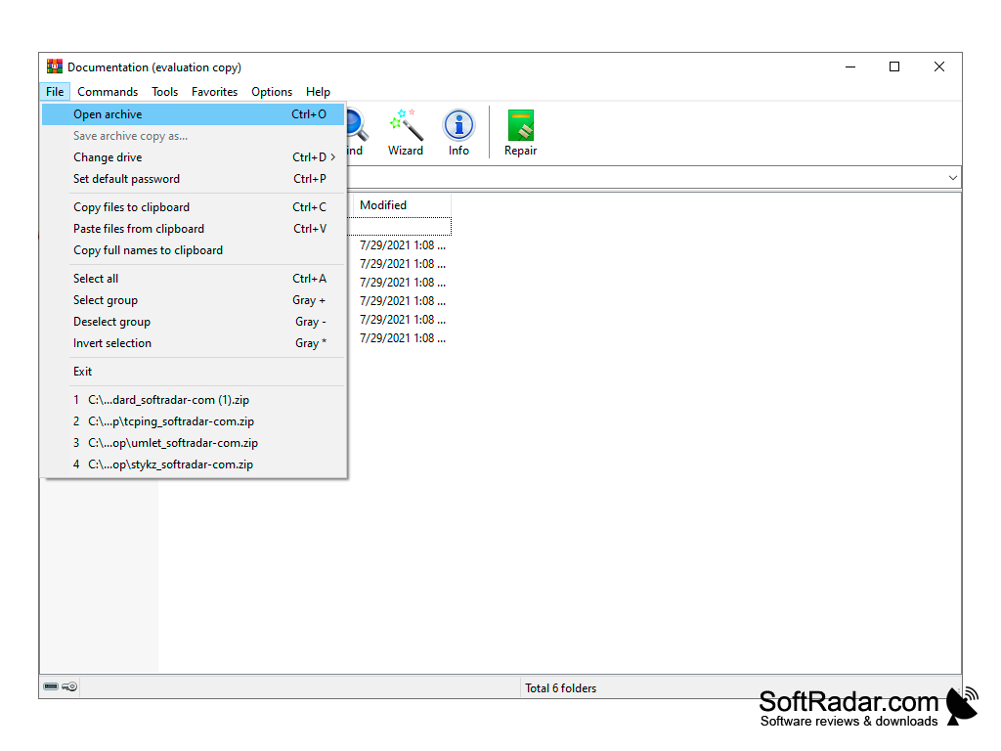The height and width of the screenshot is (751, 1001).
Task: Open the Commands menu
Action: 108,91
